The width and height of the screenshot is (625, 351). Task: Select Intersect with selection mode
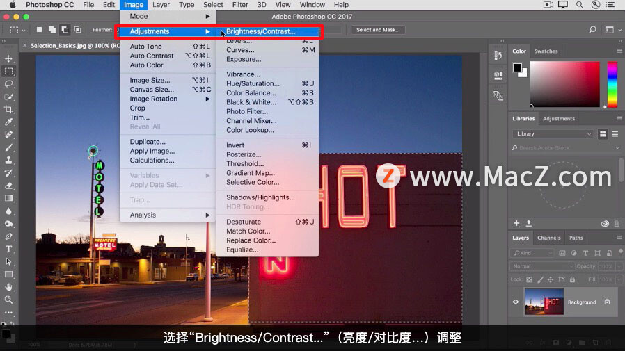pyautogui.click(x=78, y=30)
